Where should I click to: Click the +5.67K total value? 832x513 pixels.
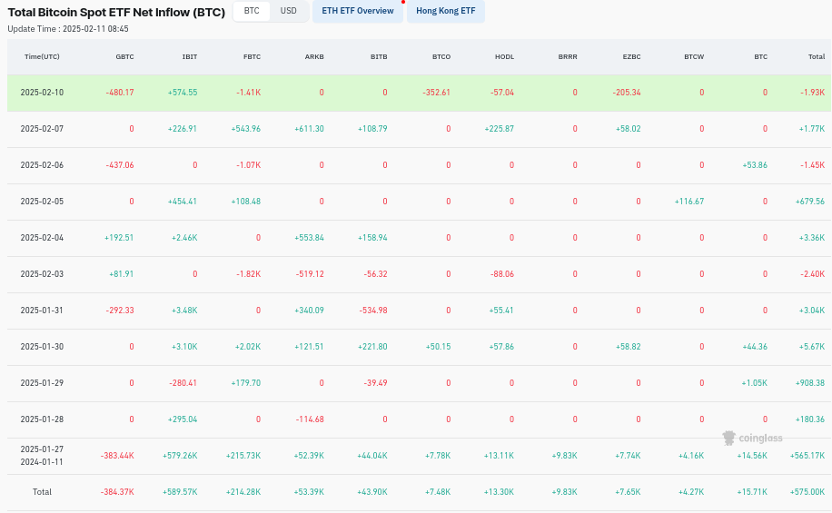pyautogui.click(x=812, y=347)
